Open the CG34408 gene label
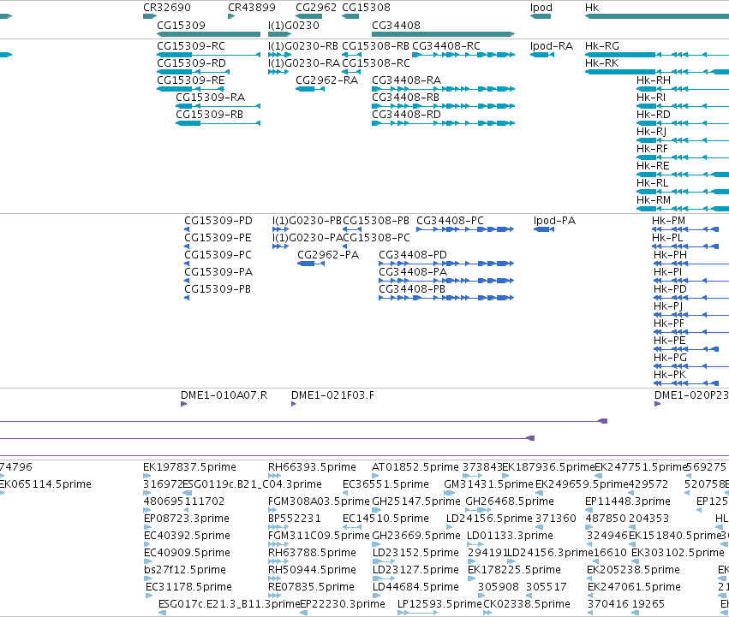This screenshot has height=617, width=729. tap(396, 25)
